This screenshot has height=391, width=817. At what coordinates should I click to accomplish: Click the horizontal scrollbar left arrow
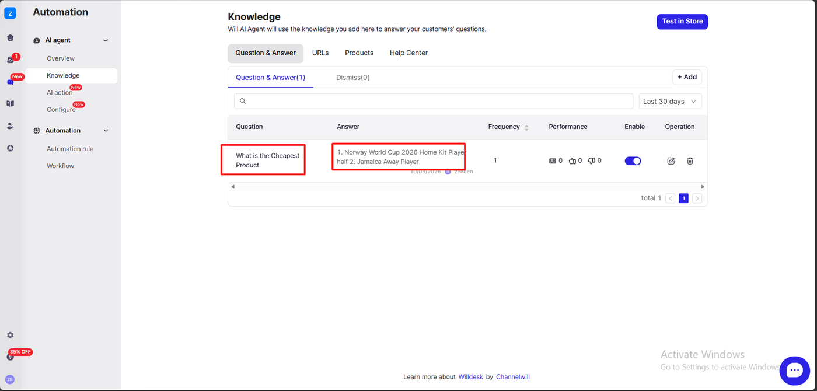point(233,187)
